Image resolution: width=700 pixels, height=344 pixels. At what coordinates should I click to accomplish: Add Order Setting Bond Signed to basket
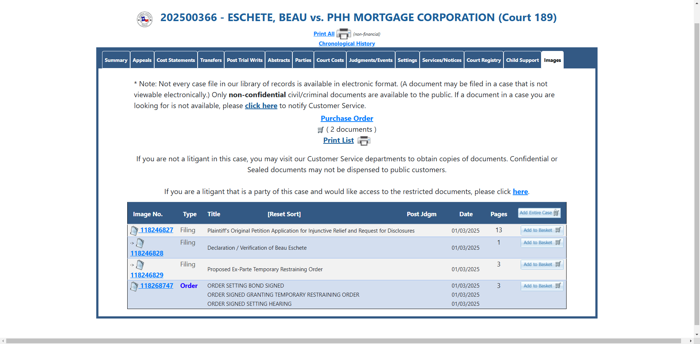click(x=542, y=286)
